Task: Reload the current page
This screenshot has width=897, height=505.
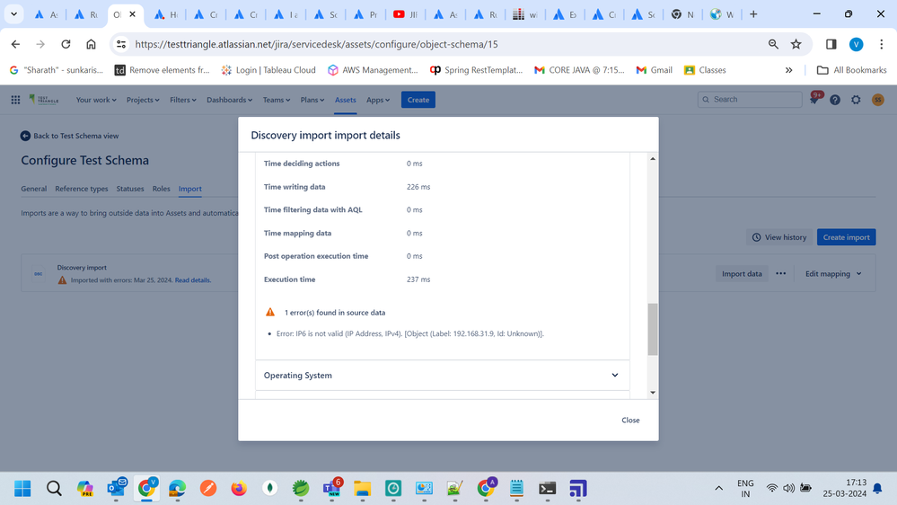Action: click(66, 44)
